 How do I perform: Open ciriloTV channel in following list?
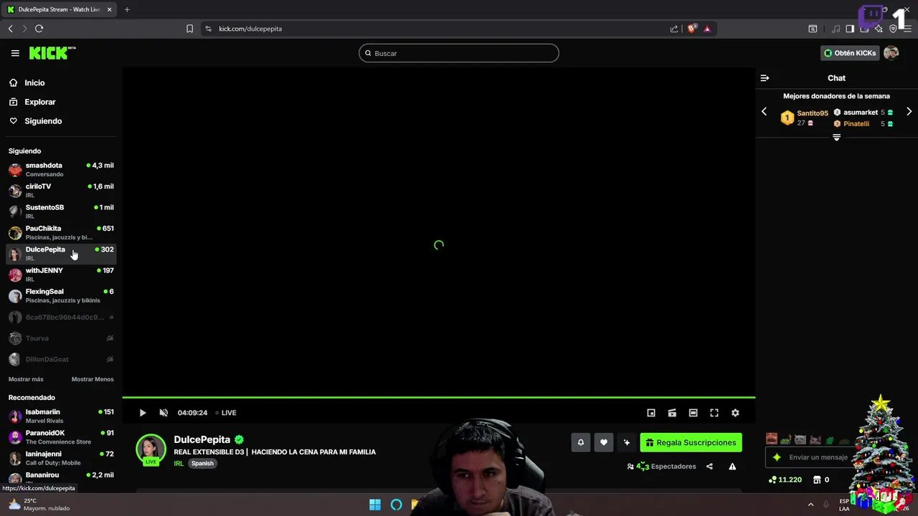(61, 190)
